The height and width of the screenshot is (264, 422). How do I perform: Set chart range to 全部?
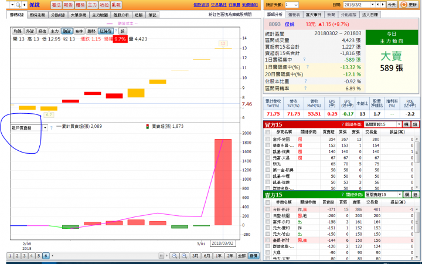(x=241, y=256)
